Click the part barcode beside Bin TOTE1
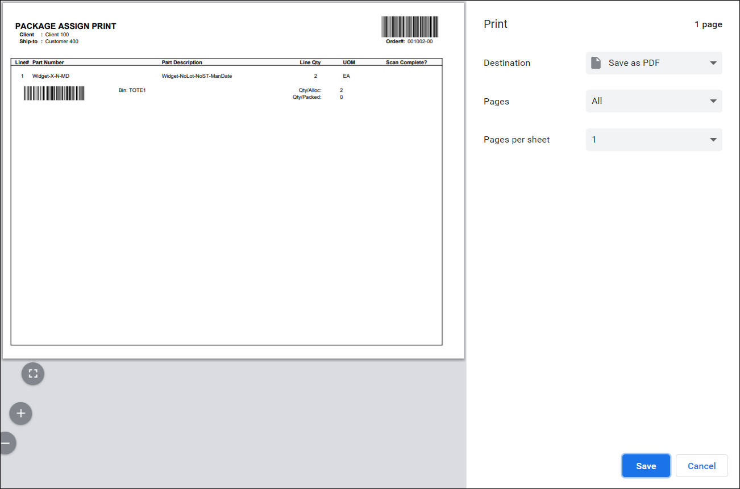This screenshot has height=489, width=740. [x=54, y=94]
